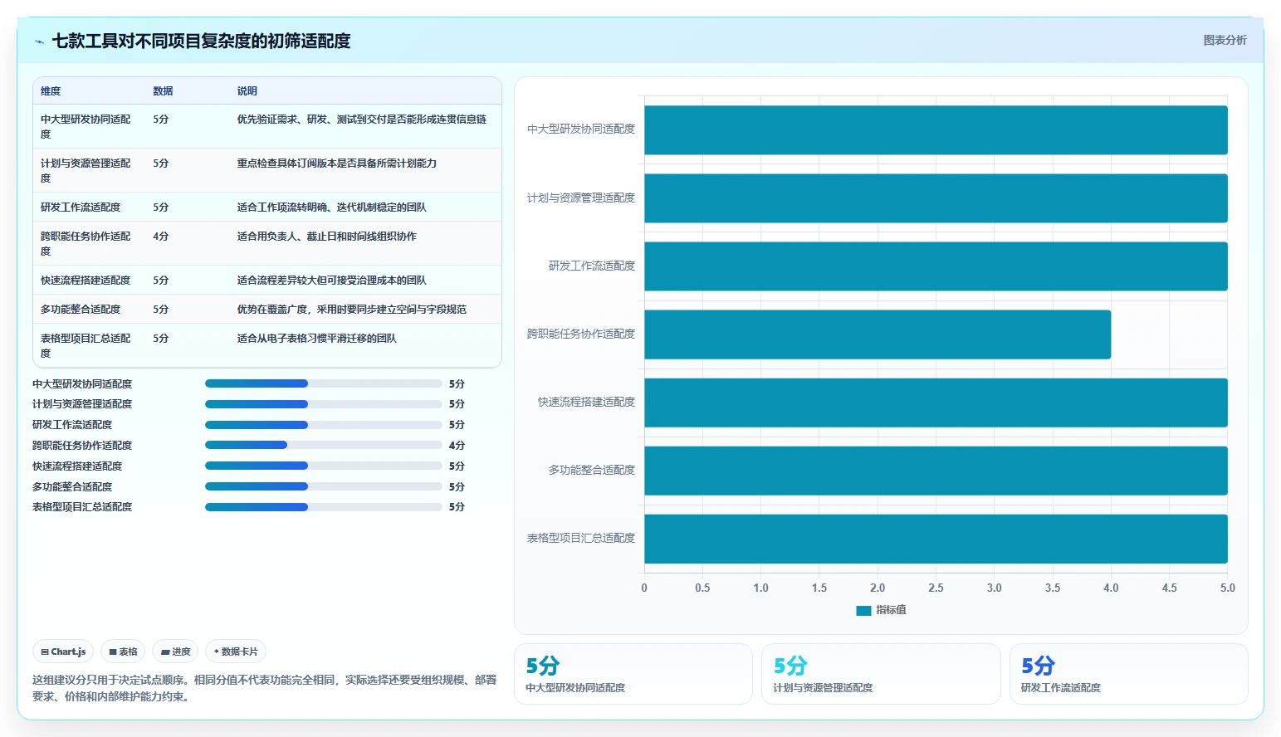Click the progress bar for 研发工作流适配度
The width and height of the screenshot is (1281, 737).
pyautogui.click(x=323, y=425)
